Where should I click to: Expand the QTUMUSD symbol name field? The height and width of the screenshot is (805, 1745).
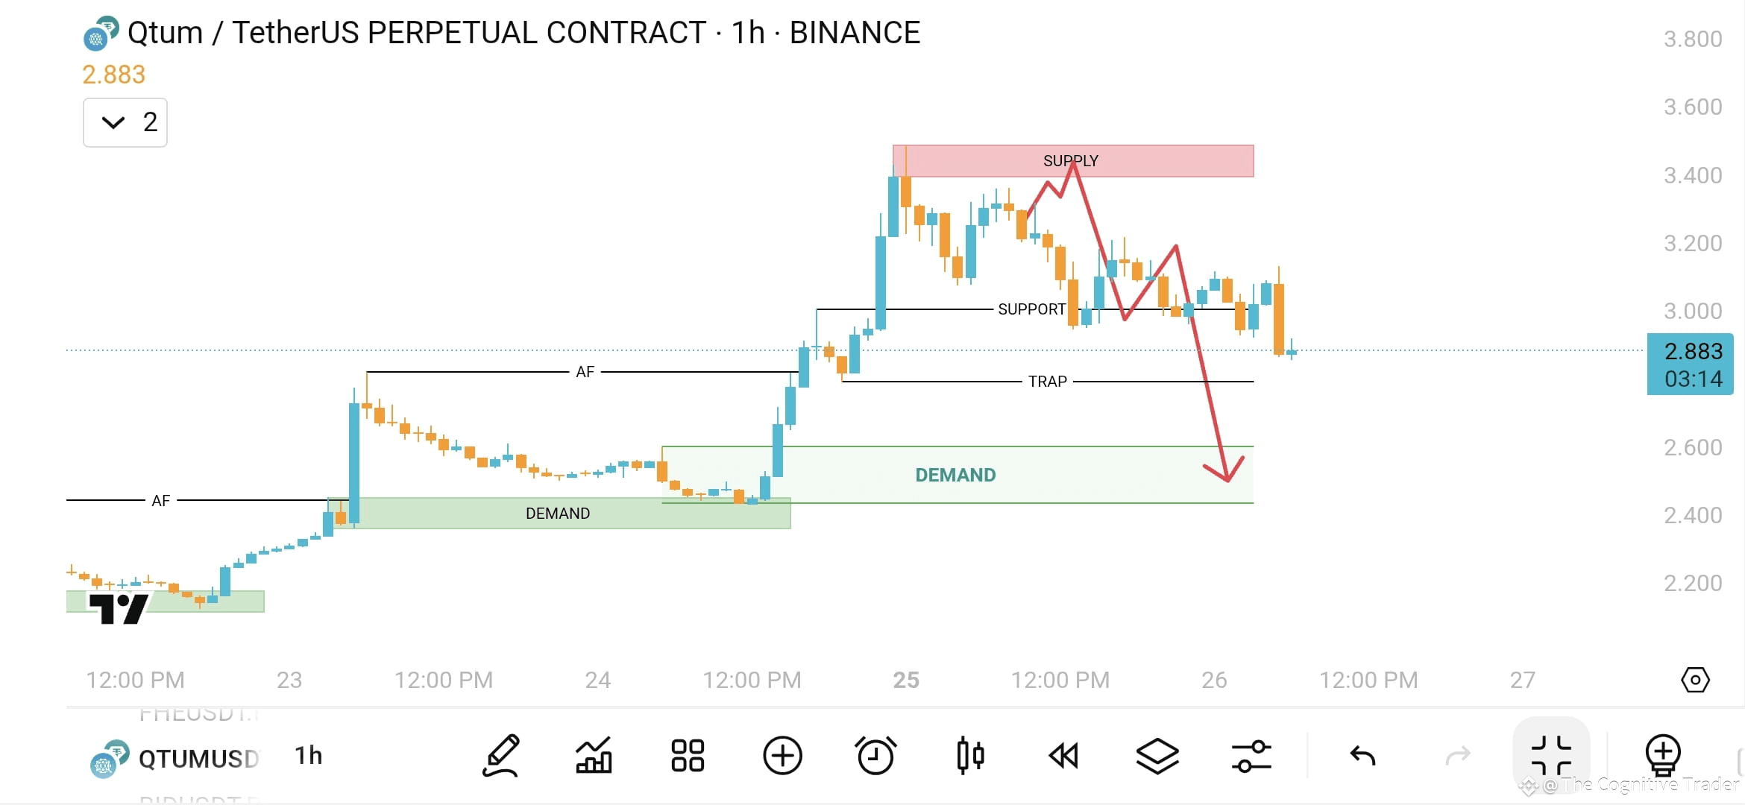point(198,757)
